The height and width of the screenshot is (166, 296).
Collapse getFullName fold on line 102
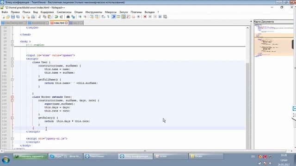[12, 80]
